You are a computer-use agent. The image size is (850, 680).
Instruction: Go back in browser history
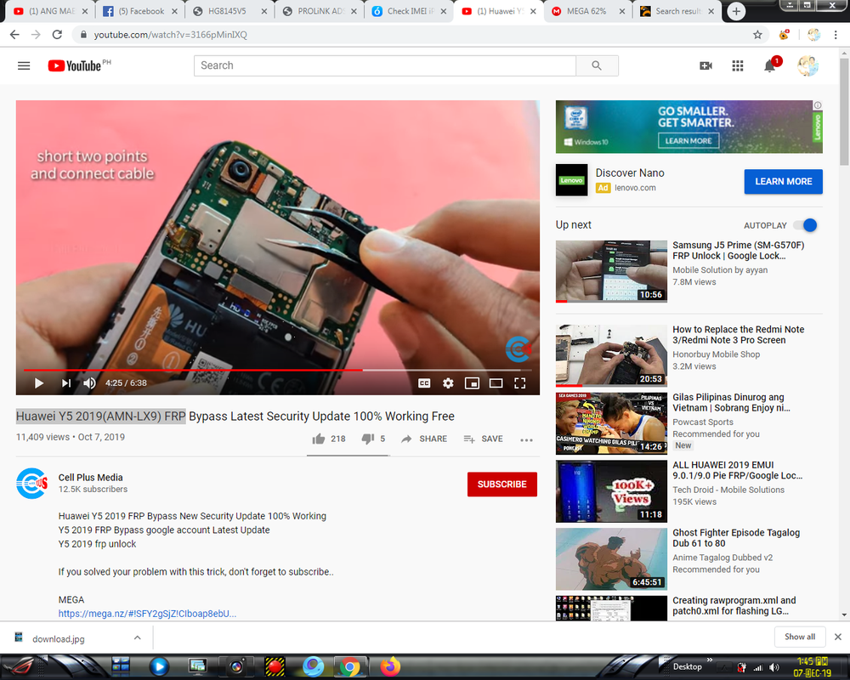pos(14,35)
